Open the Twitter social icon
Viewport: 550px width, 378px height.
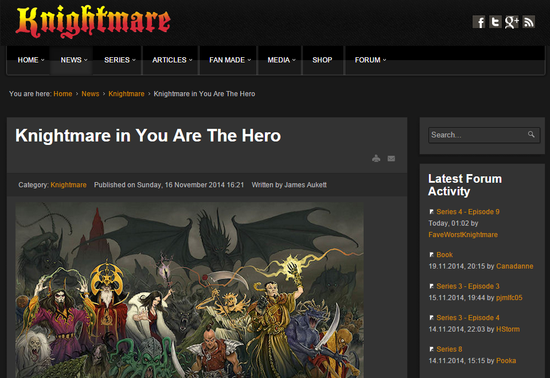tap(496, 22)
